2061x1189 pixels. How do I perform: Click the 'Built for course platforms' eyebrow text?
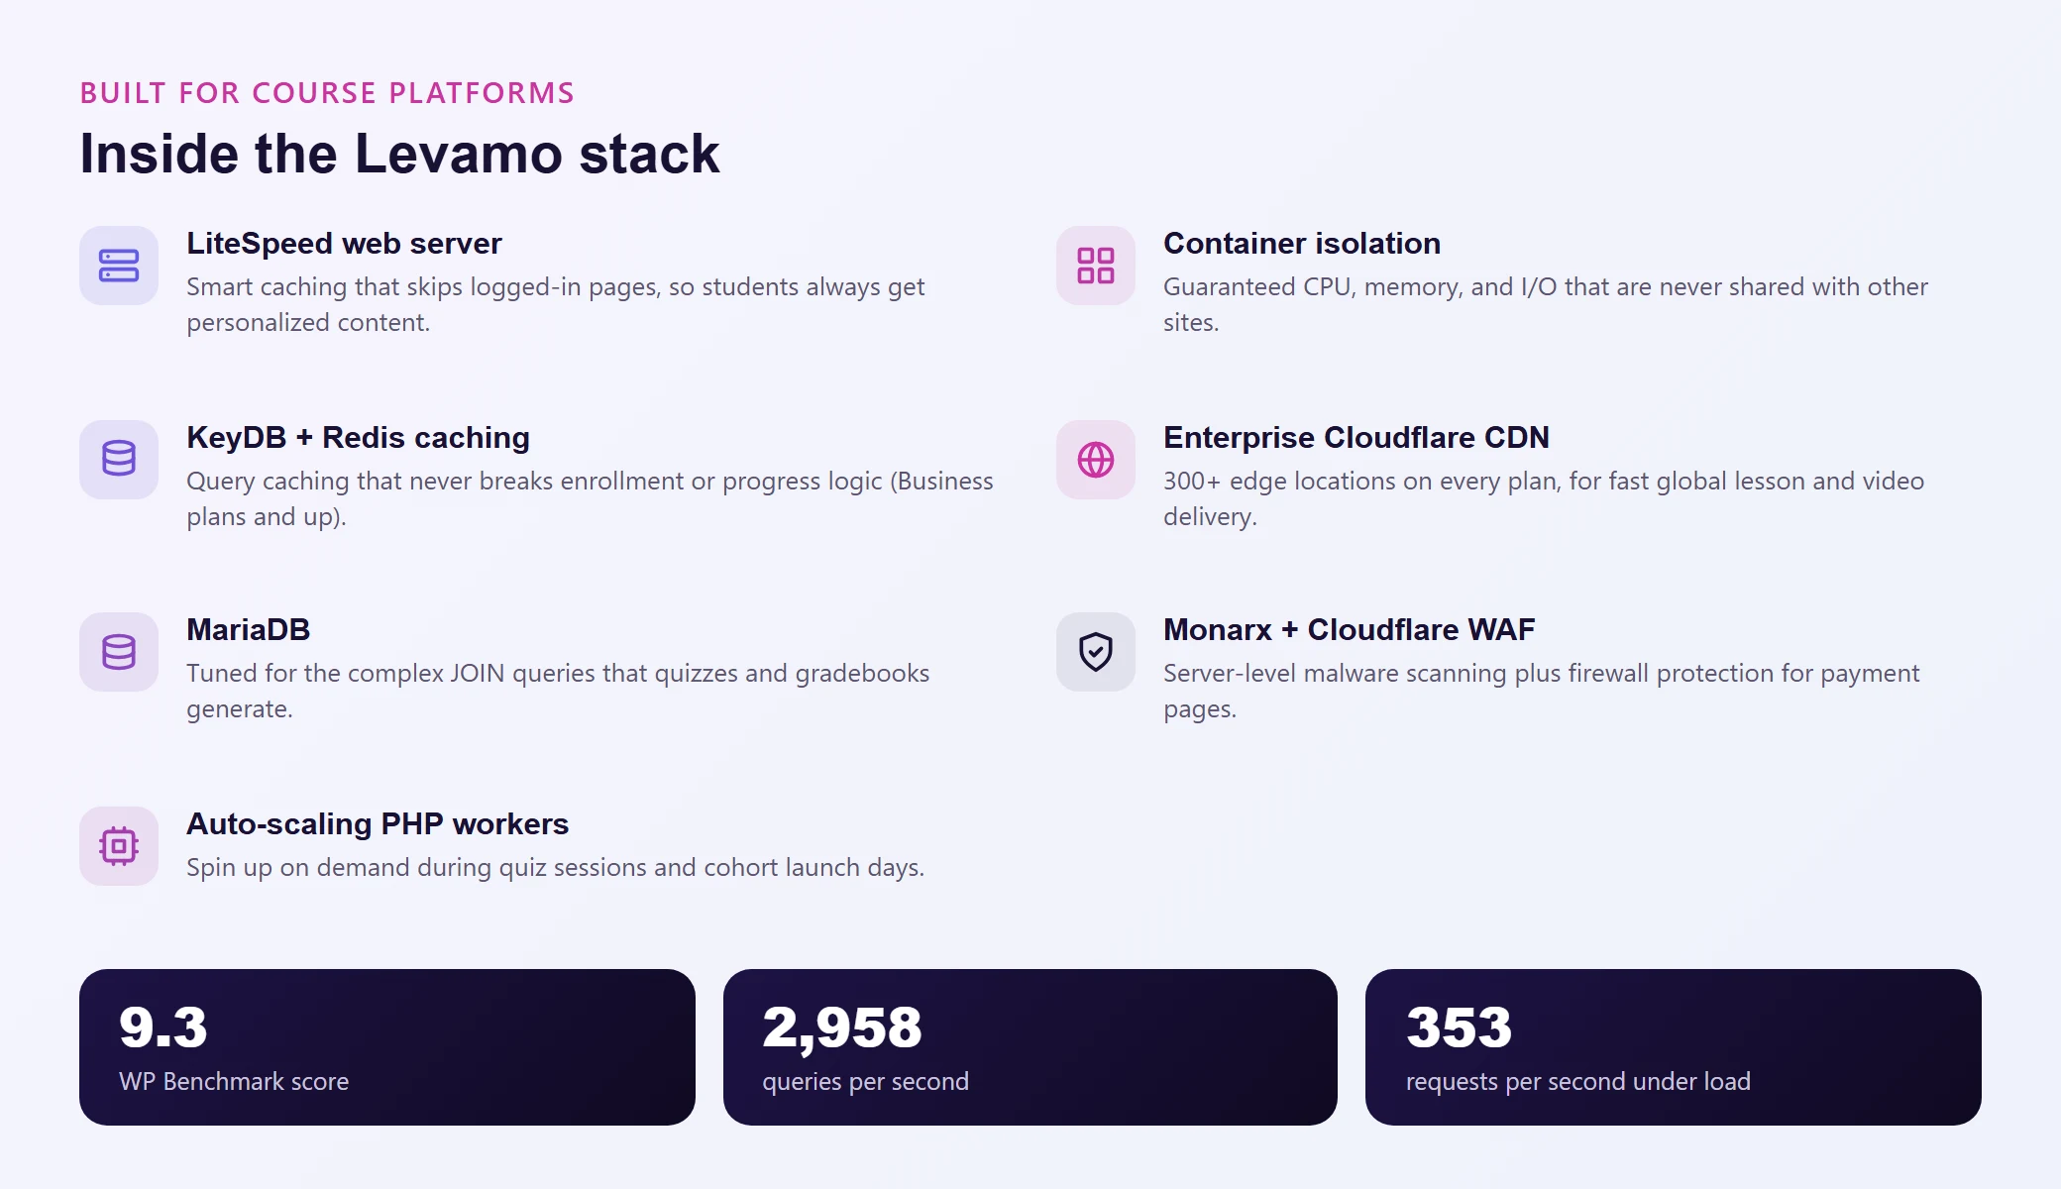click(327, 93)
